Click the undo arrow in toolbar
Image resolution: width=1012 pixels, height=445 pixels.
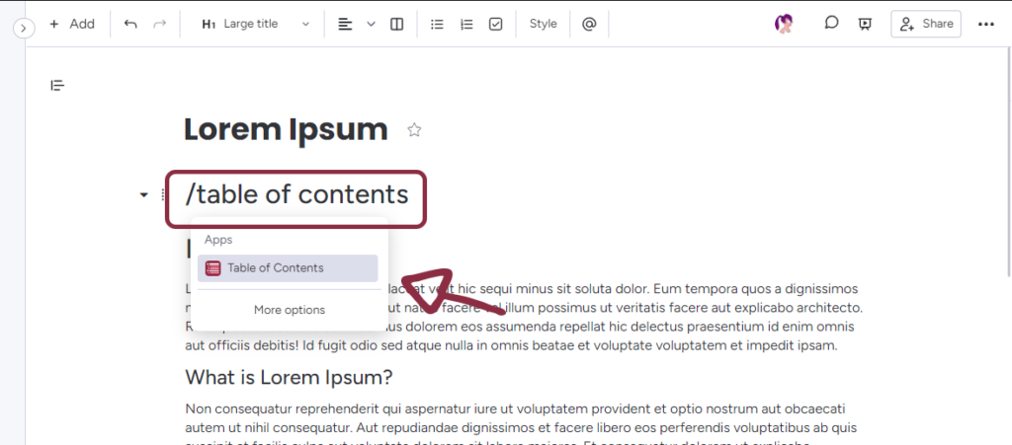pyautogui.click(x=130, y=24)
